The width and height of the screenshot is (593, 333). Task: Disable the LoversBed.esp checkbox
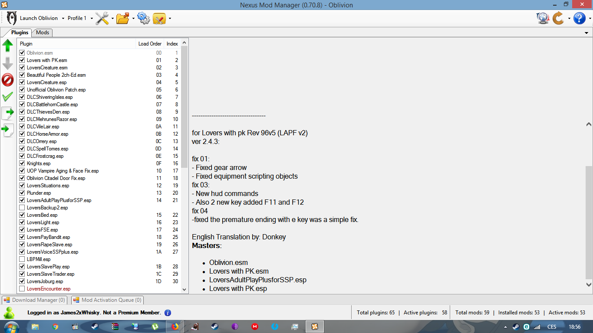click(x=22, y=215)
